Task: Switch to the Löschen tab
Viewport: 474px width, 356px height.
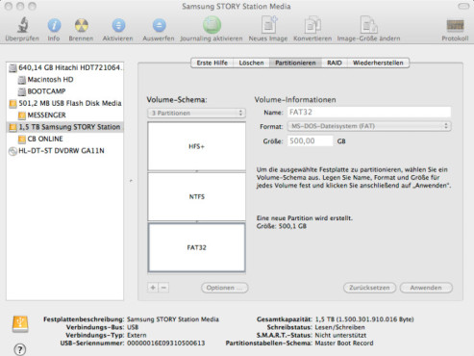Action: click(x=252, y=63)
